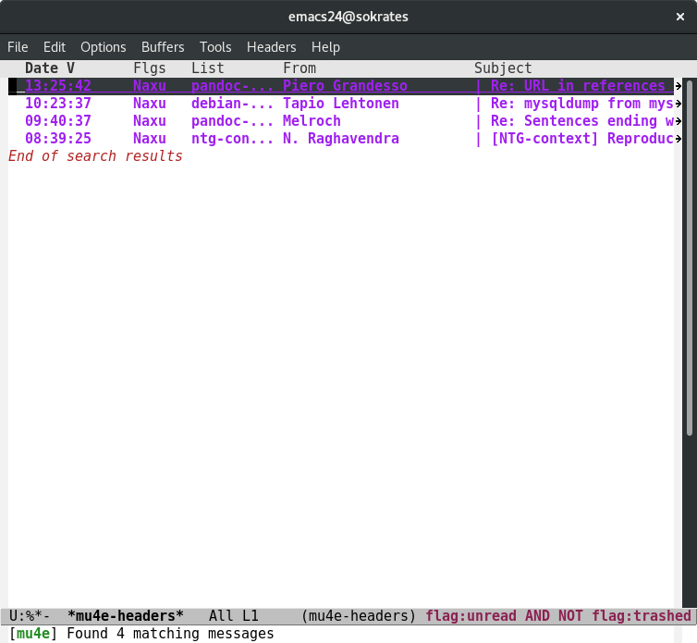
Task: Click truncation arrow on Piero Grandesso row
Action: tap(678, 85)
